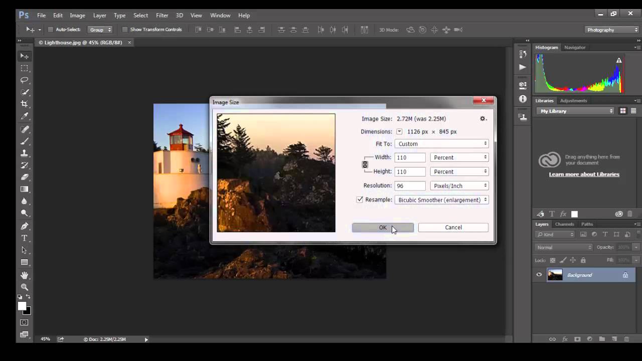Select the Gradient tool
The height and width of the screenshot is (361, 642).
(24, 189)
